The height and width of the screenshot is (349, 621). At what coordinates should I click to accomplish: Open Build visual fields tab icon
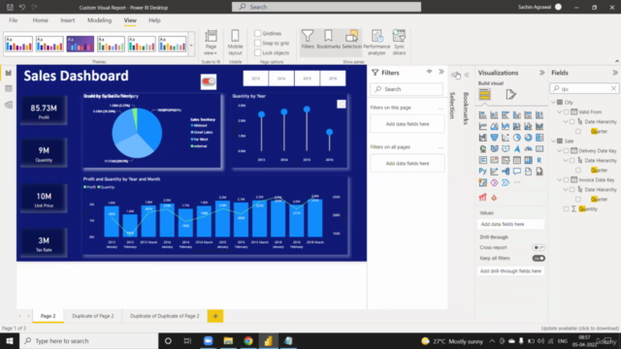click(485, 95)
